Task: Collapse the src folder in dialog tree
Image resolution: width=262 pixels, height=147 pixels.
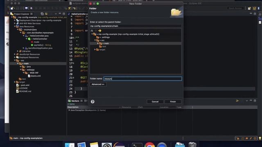Action: pos(95,40)
